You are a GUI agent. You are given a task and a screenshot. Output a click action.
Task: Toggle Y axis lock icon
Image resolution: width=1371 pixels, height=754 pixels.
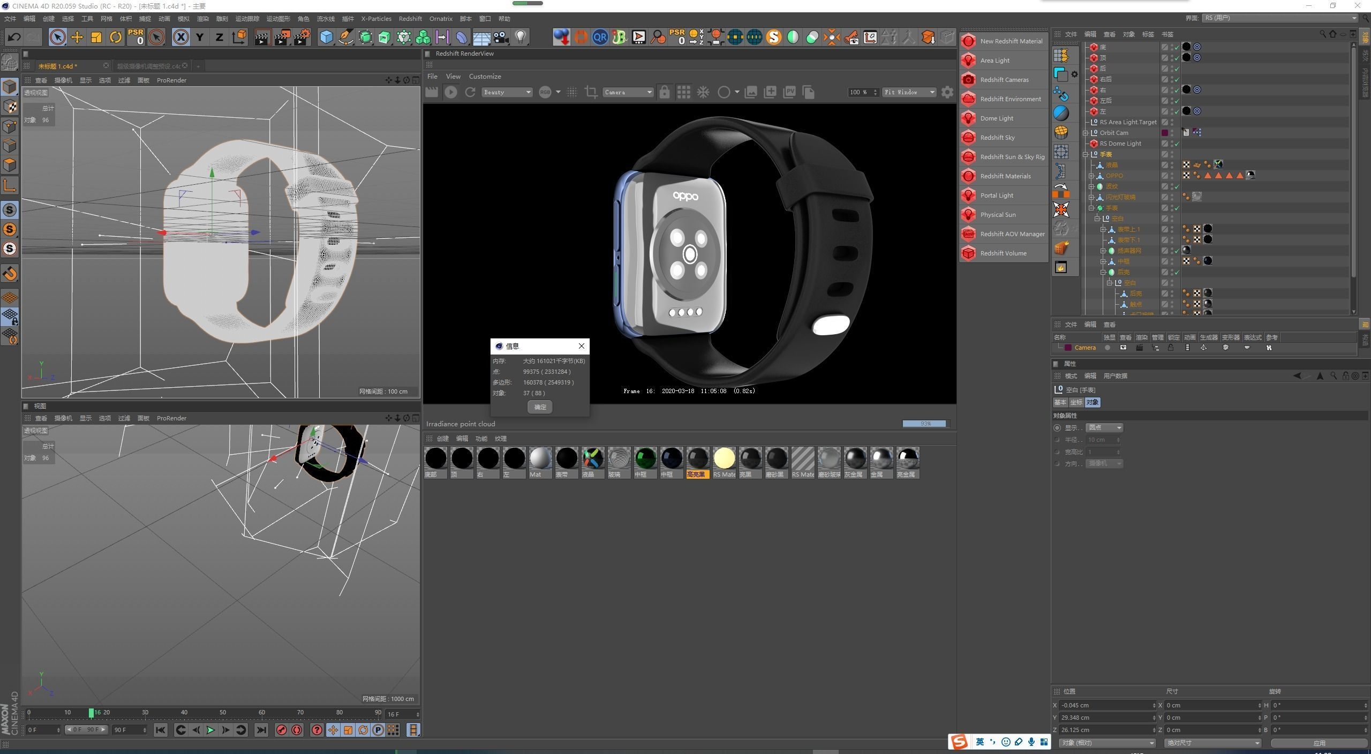pyautogui.click(x=200, y=37)
